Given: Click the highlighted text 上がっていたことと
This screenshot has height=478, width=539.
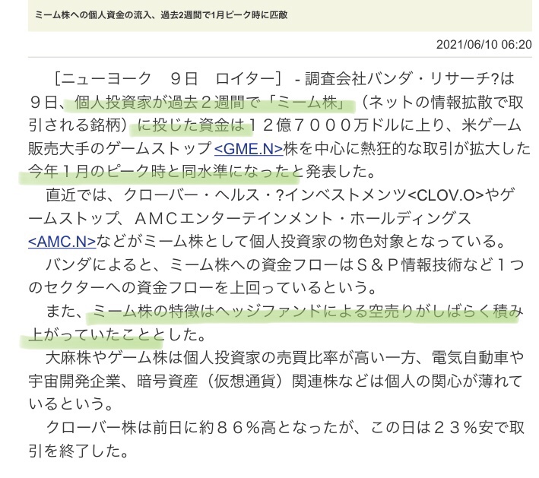Looking at the screenshot, I should point(98,334).
